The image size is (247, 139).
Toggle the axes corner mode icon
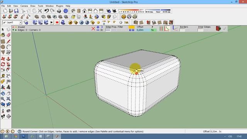pos(175,28)
